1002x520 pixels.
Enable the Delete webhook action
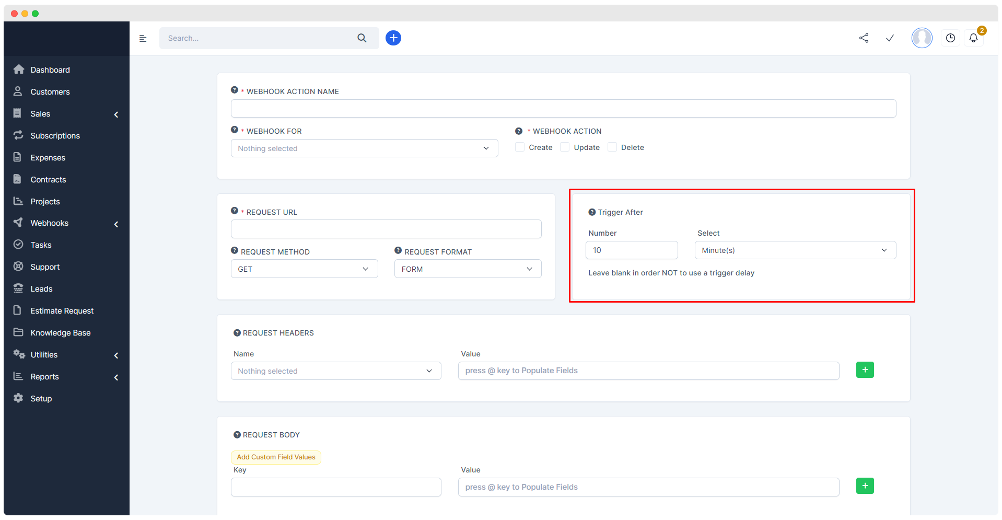click(611, 147)
